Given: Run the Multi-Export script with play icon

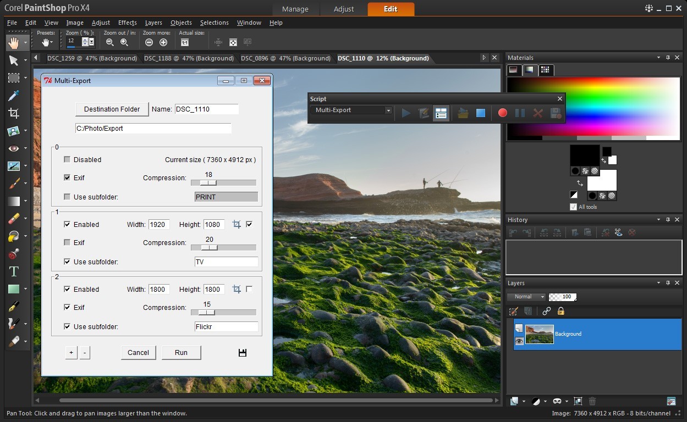Looking at the screenshot, I should point(406,113).
